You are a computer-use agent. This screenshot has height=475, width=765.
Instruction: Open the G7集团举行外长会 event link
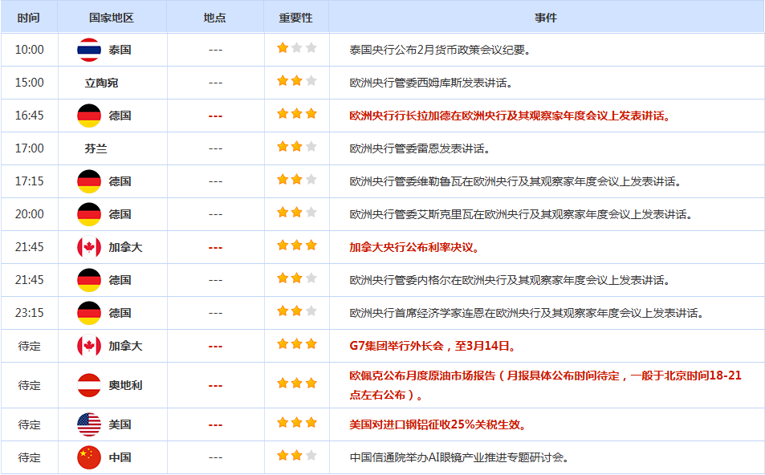[x=432, y=346]
